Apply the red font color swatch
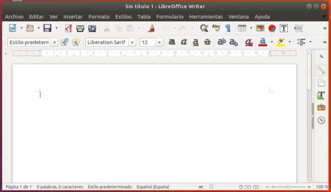 click(262, 42)
